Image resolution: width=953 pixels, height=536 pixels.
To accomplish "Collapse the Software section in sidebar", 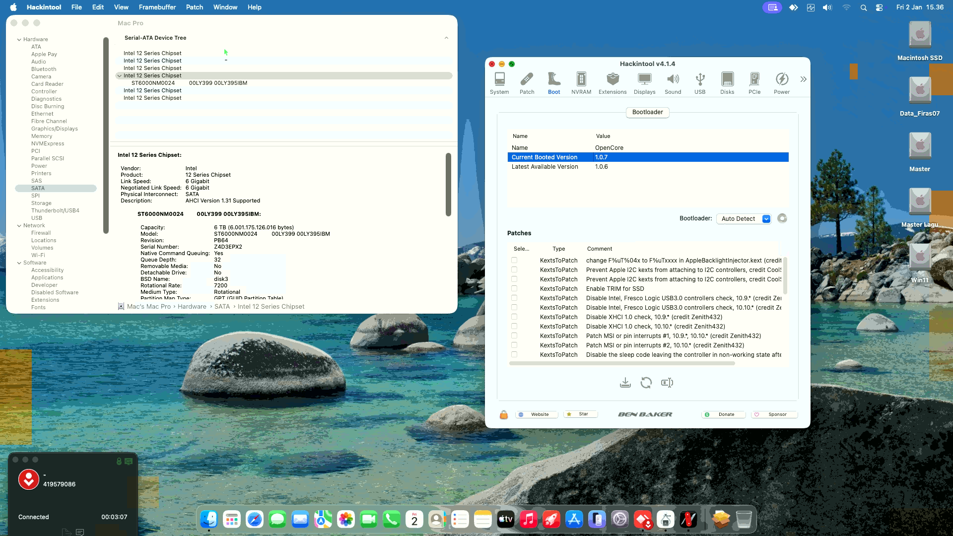I will click(x=19, y=263).
